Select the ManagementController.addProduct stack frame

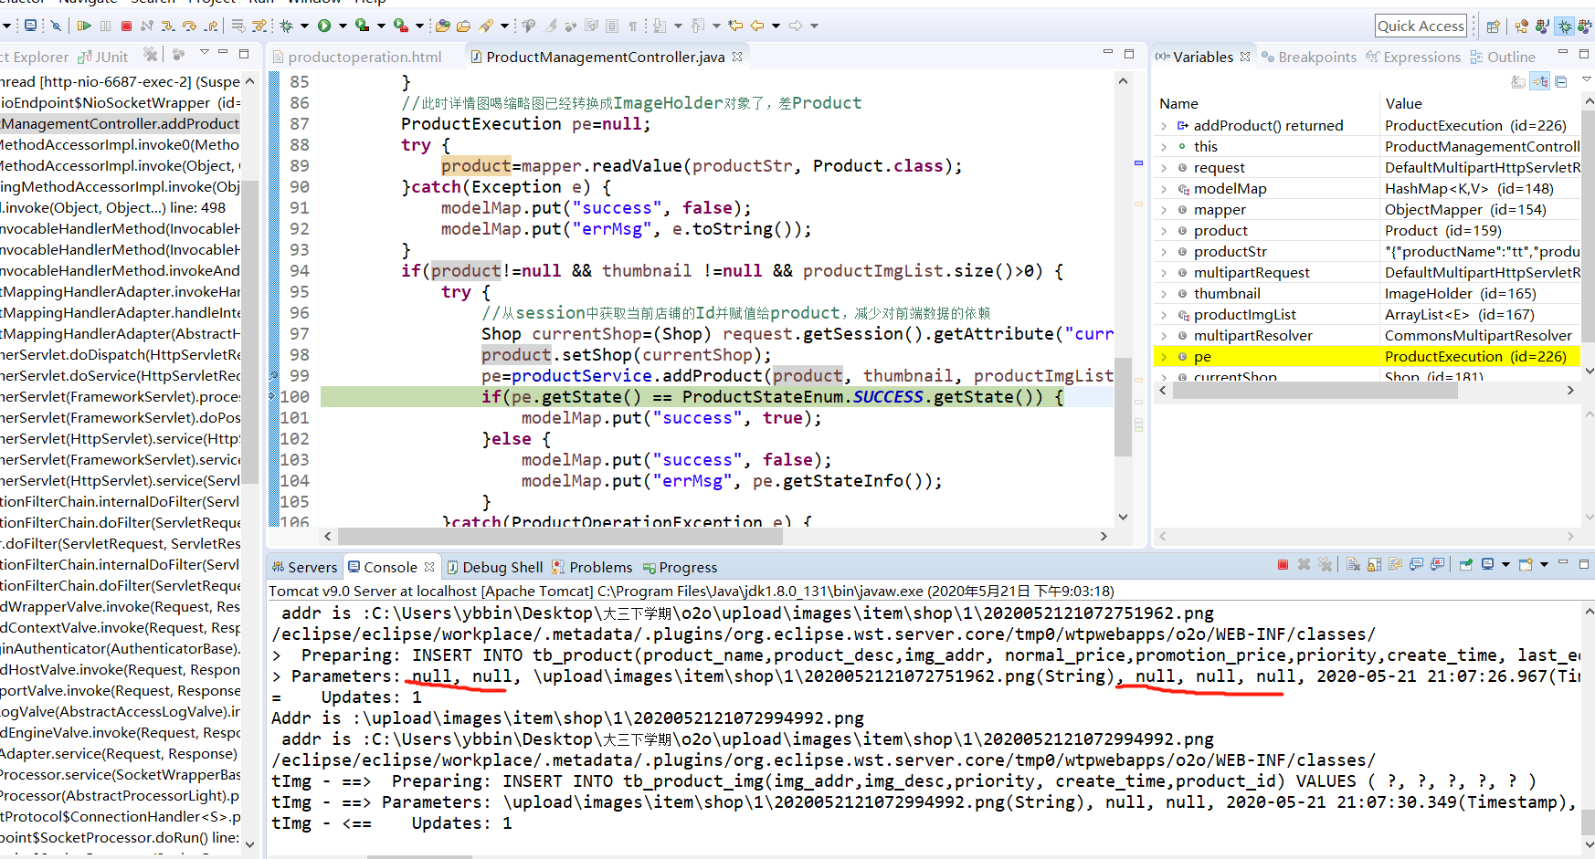121,124
